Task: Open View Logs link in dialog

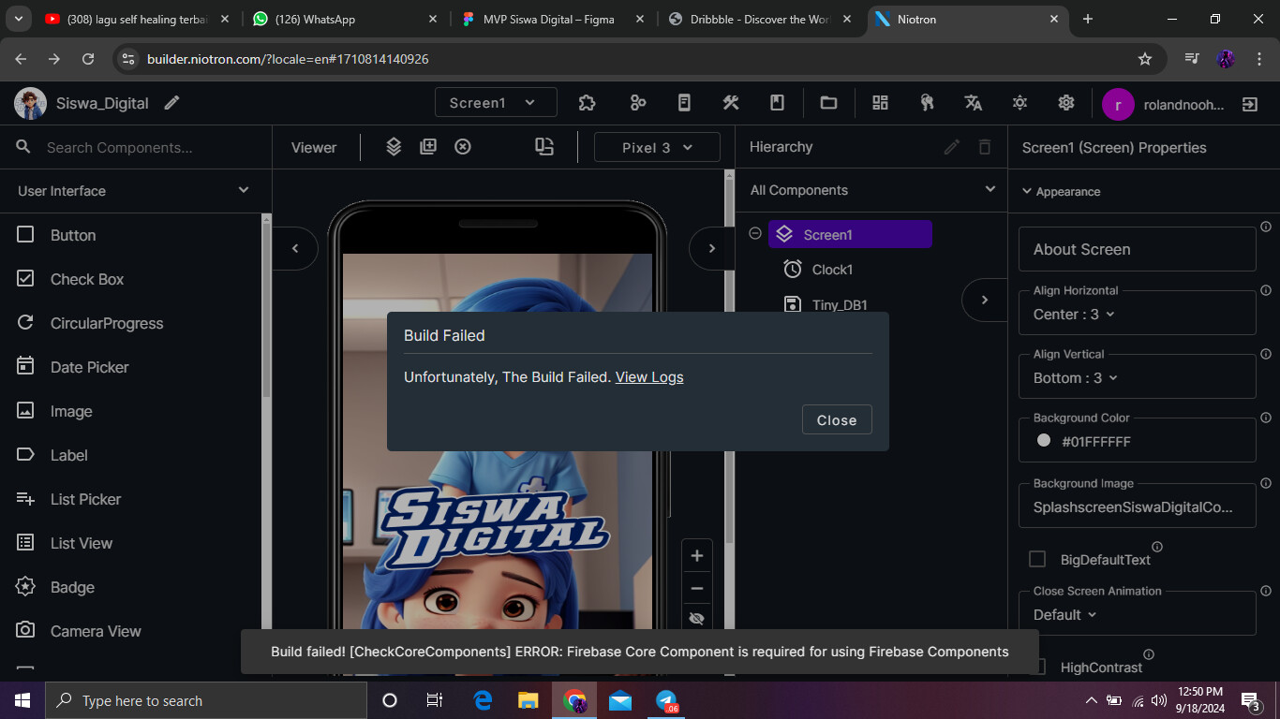Action: pos(649,377)
